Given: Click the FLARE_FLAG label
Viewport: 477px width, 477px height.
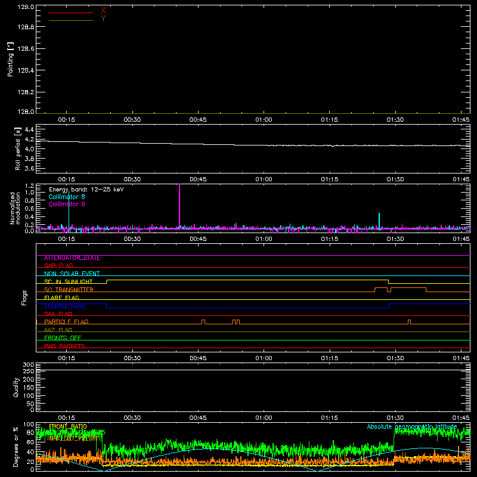Looking at the screenshot, I should click(62, 298).
